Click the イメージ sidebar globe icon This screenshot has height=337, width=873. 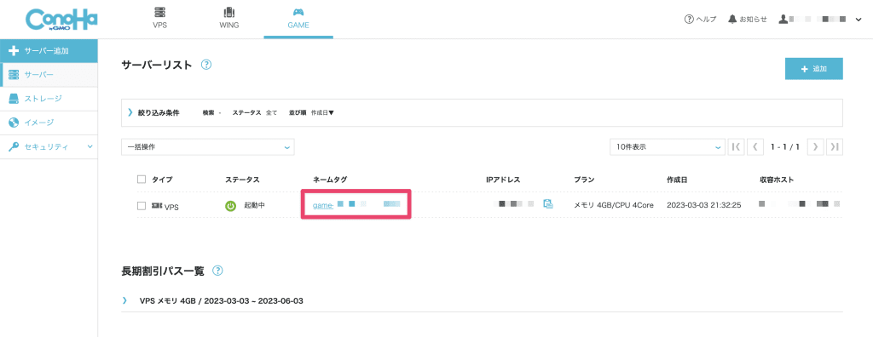coord(14,123)
